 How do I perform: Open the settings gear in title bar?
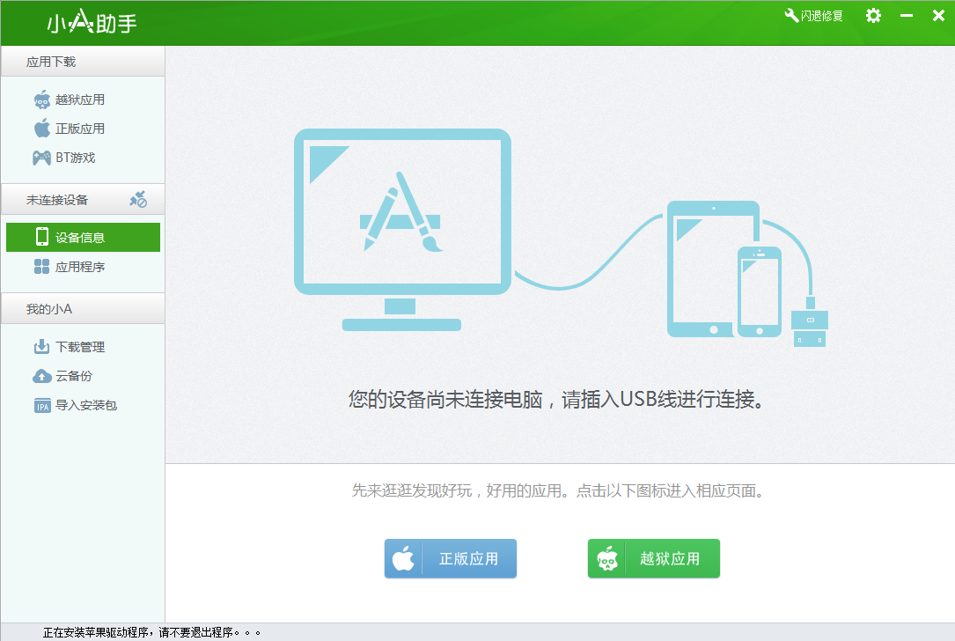click(872, 15)
